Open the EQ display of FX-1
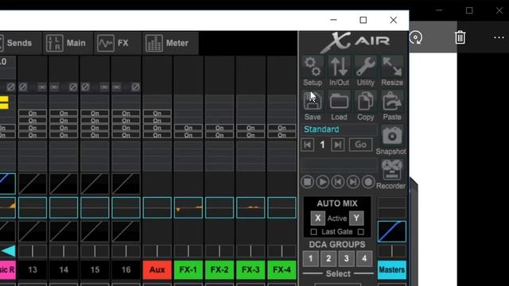The width and height of the screenshot is (509, 286). [188, 207]
